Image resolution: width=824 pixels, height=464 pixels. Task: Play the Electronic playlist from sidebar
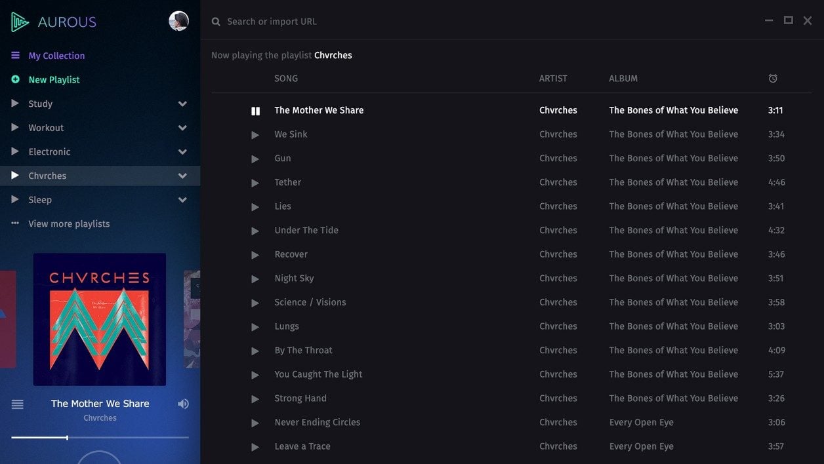click(15, 151)
